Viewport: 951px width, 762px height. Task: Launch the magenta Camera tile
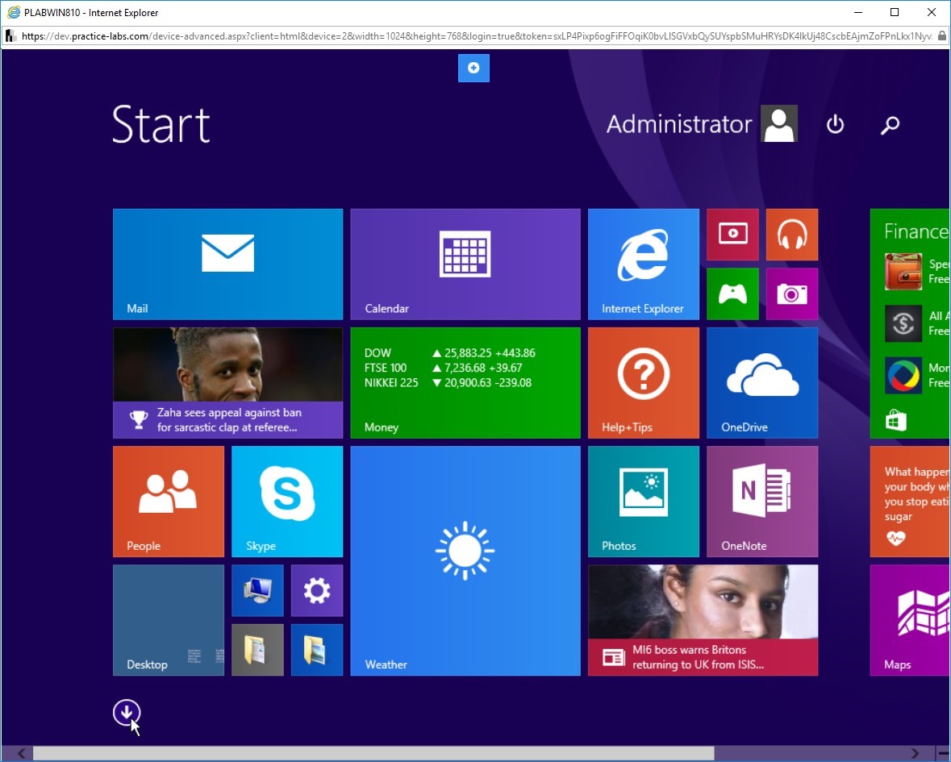click(x=792, y=294)
